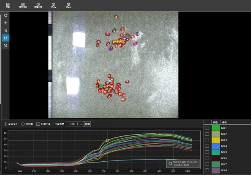The width and height of the screenshot is (251, 175).
Task: Check the box for NO.1 spectrum row
Action: [x=207, y=128]
